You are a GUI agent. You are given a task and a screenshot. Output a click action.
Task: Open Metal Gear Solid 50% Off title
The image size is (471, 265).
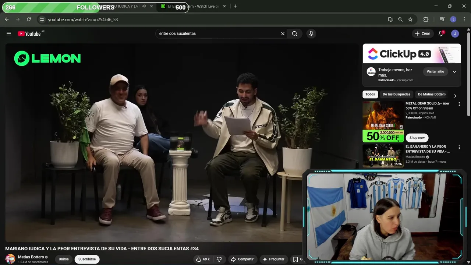428,106
